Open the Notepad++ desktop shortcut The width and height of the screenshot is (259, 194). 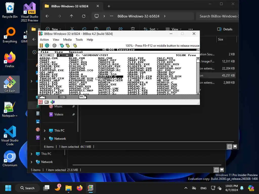[10, 109]
